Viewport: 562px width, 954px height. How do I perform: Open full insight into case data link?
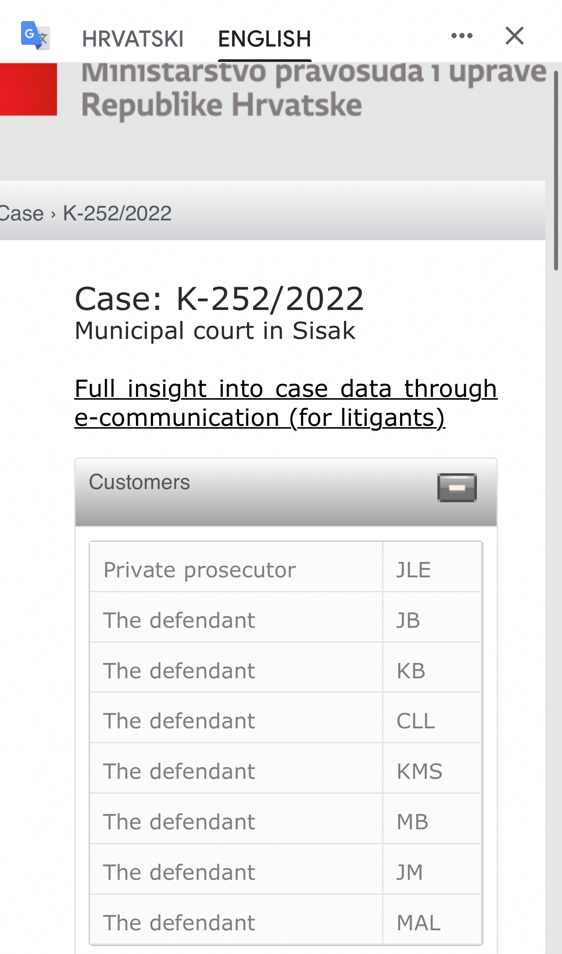click(x=286, y=403)
